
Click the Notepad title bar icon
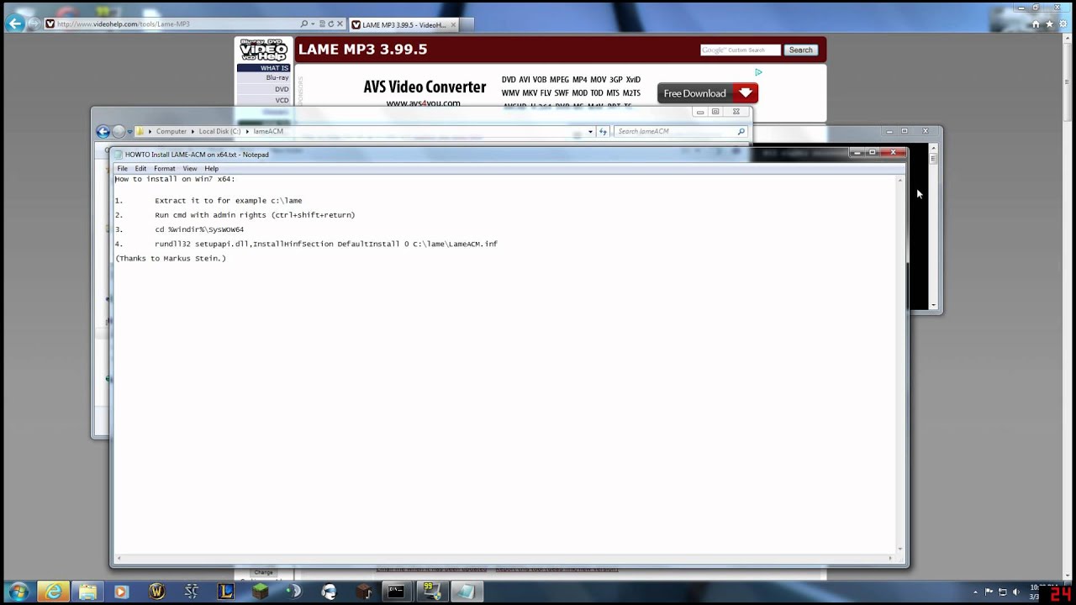(x=119, y=155)
